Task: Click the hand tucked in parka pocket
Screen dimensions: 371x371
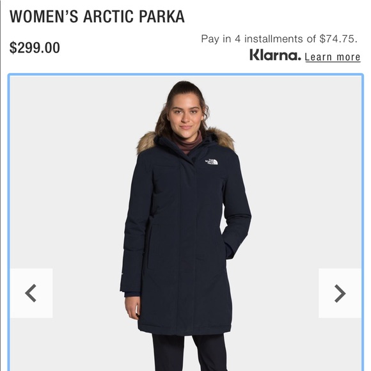Action: pyautogui.click(x=228, y=248)
